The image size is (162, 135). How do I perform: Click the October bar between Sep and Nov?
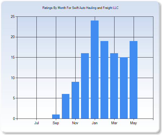(x=66, y=106)
